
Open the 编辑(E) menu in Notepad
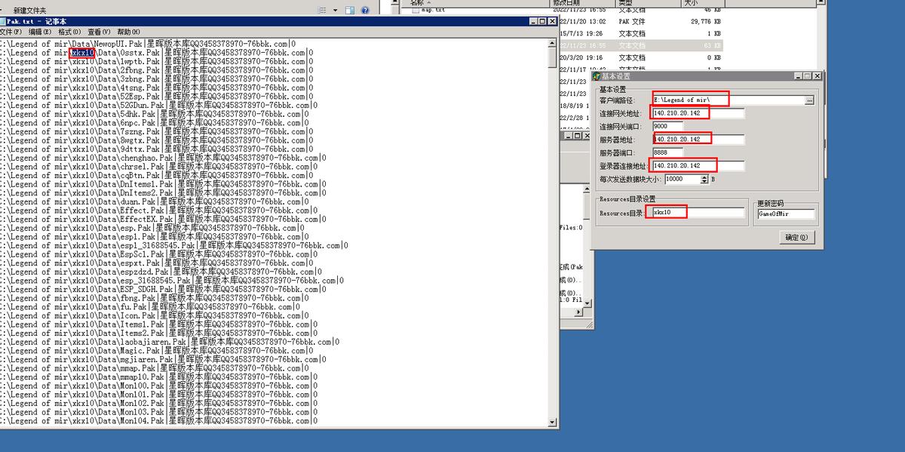(40, 32)
